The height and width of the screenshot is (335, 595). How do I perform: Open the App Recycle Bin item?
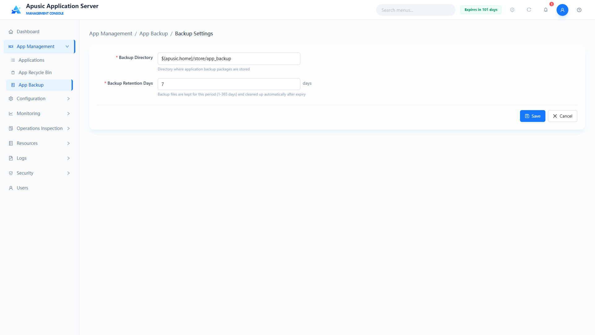(x=39, y=73)
